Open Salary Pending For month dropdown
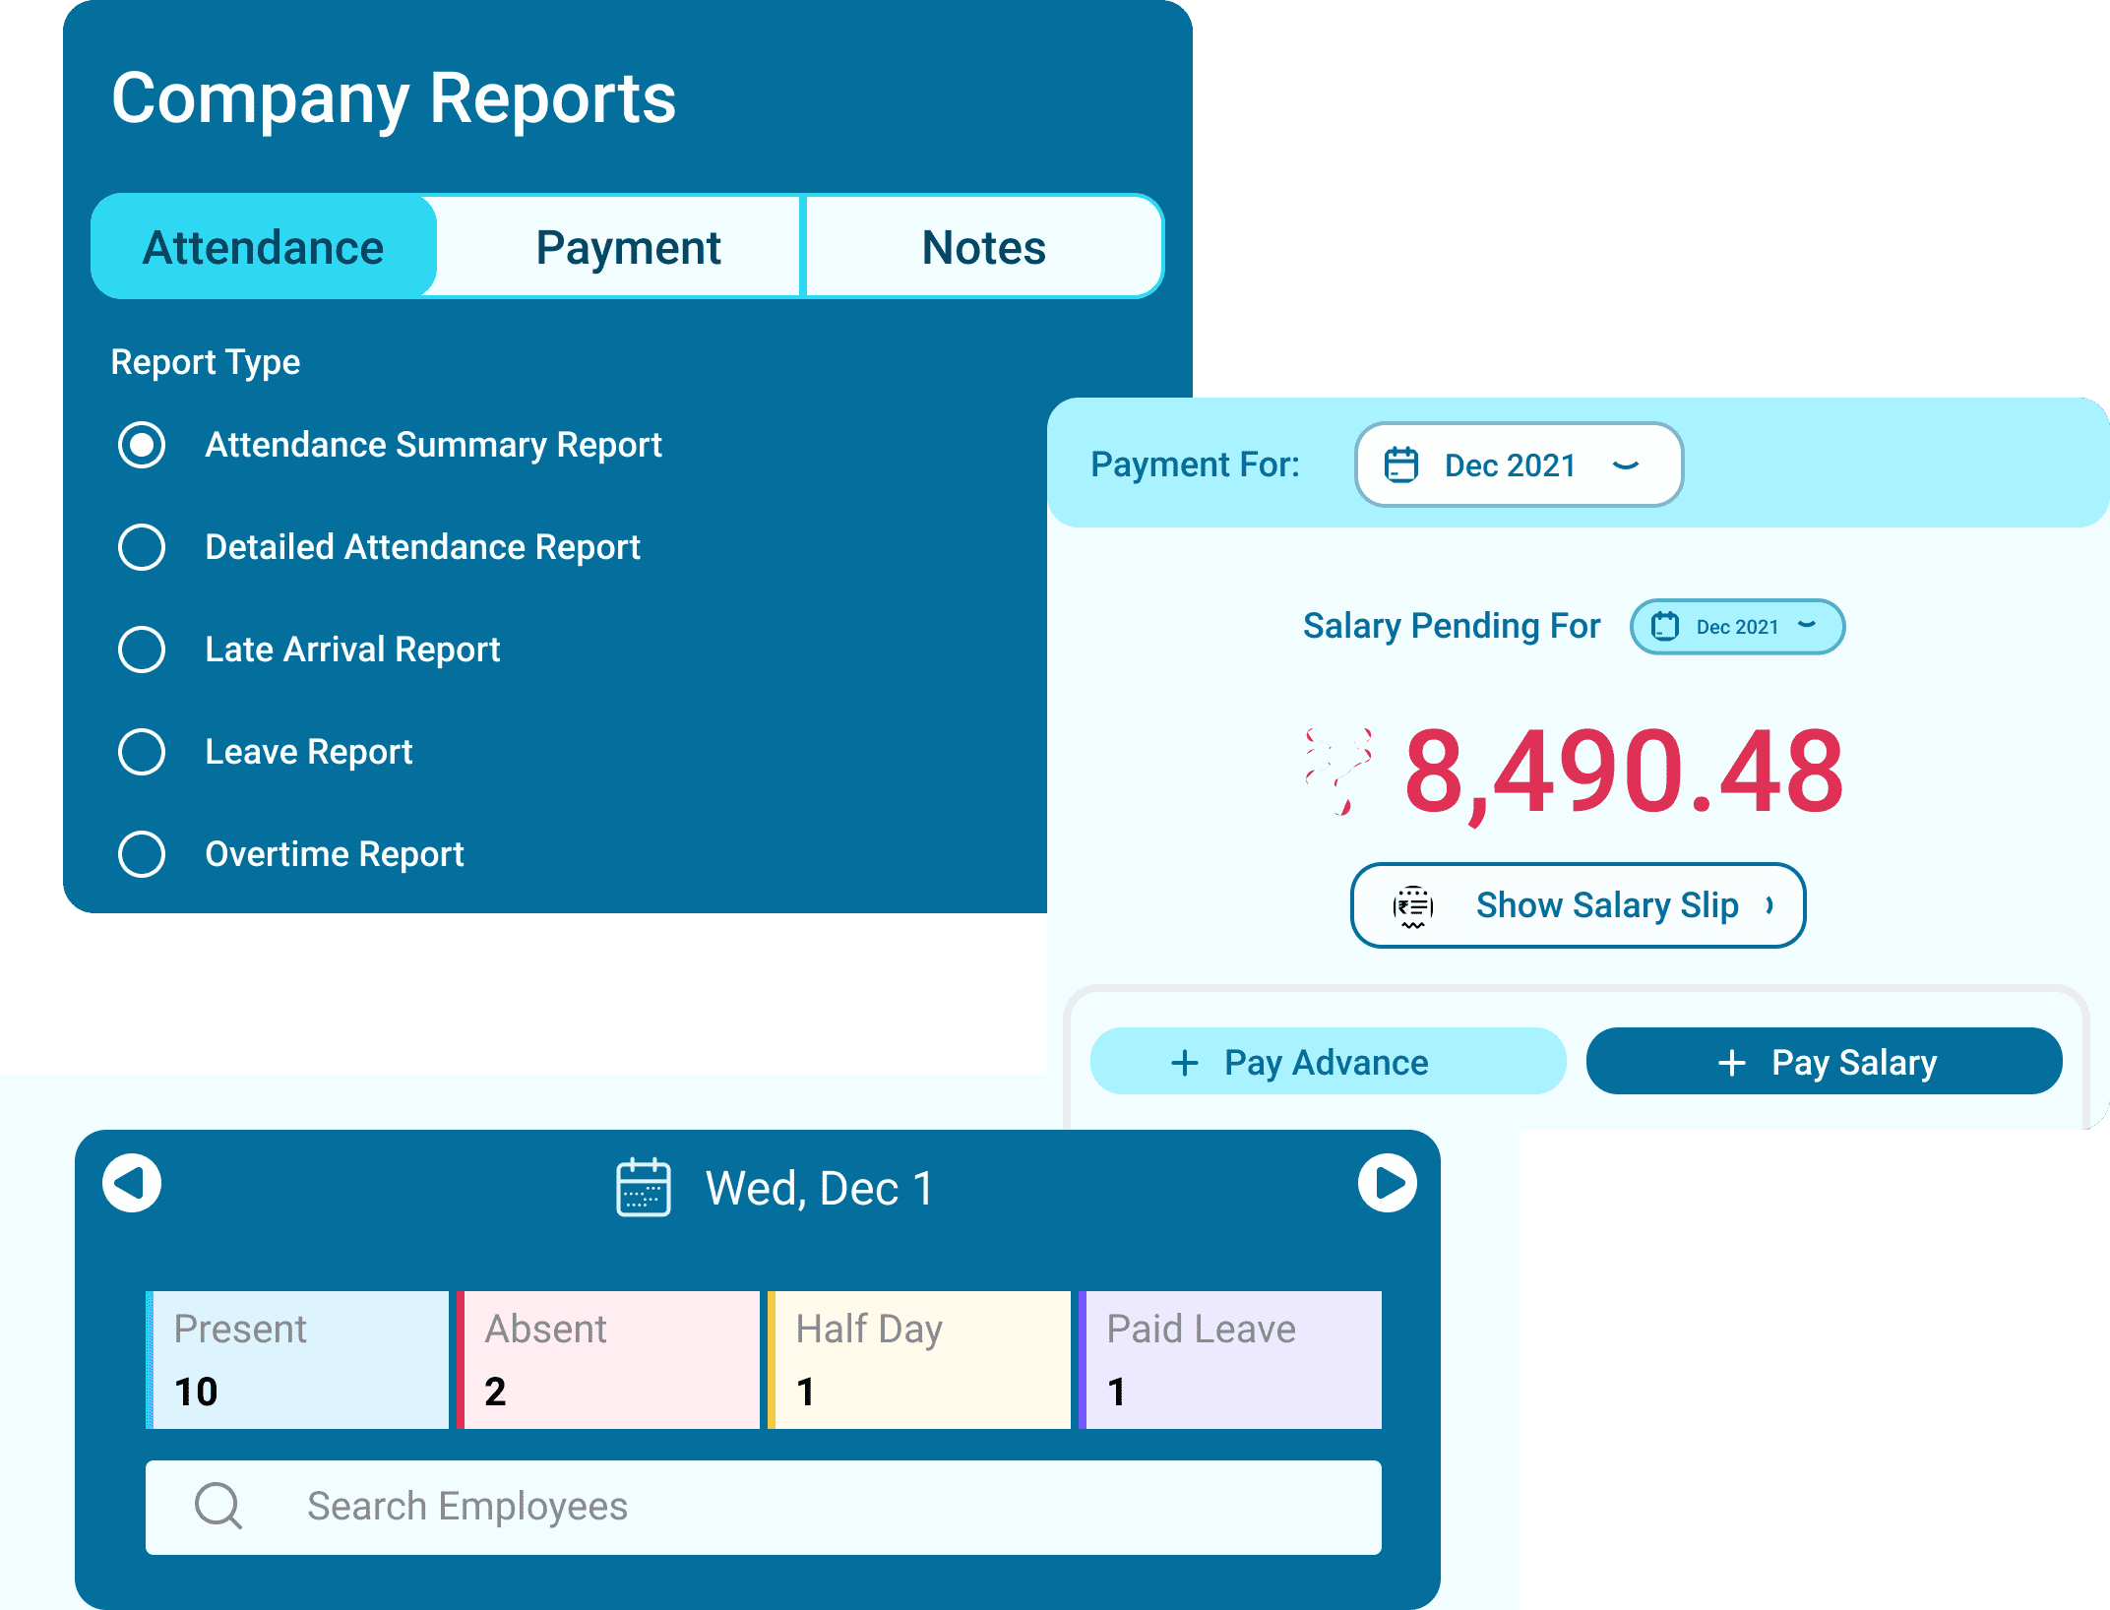Screen dimensions: 2110x1610 click(1807, 625)
